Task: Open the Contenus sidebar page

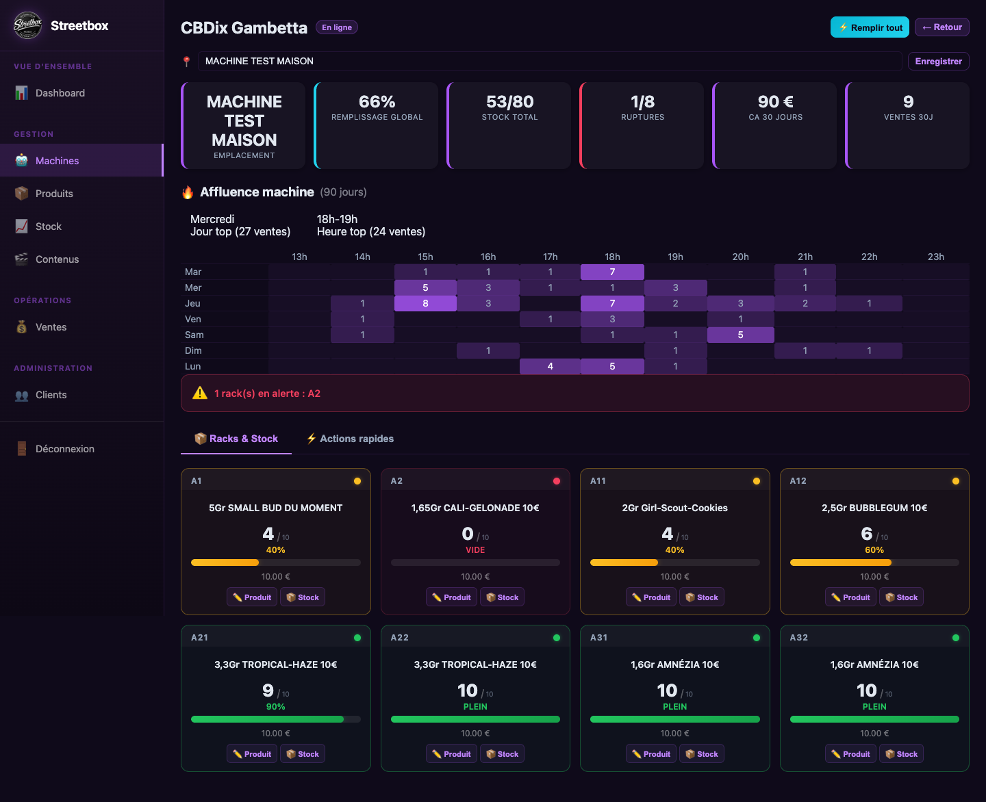Action: click(57, 259)
